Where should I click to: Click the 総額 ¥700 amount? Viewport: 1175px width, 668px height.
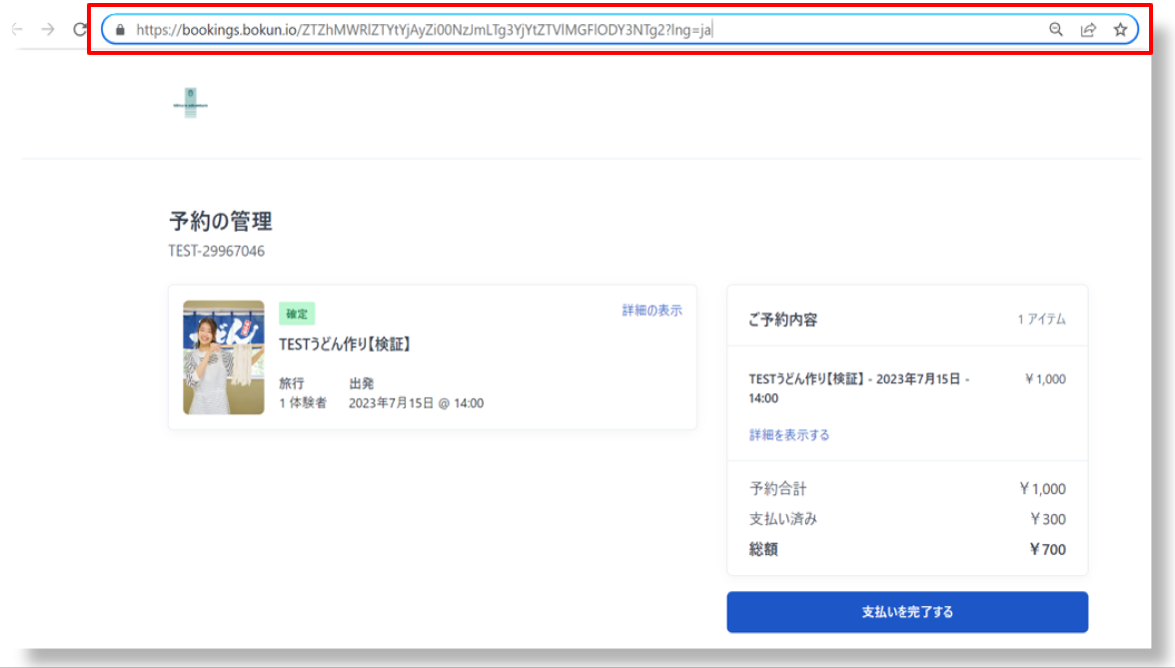click(x=1047, y=549)
